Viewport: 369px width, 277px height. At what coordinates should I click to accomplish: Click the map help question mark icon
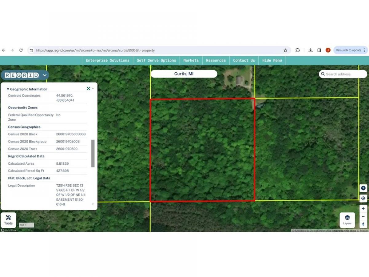click(363, 188)
